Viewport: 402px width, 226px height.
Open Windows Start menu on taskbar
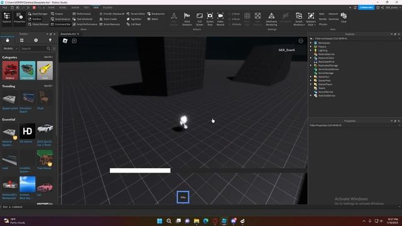coord(160,221)
